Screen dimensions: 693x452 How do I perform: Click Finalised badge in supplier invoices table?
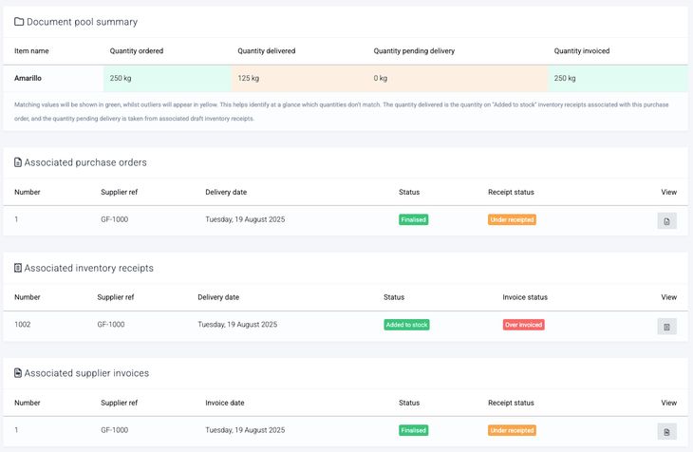click(413, 430)
